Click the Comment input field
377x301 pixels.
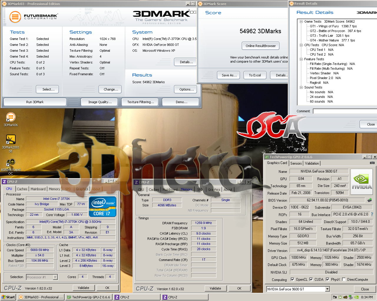[345, 111]
